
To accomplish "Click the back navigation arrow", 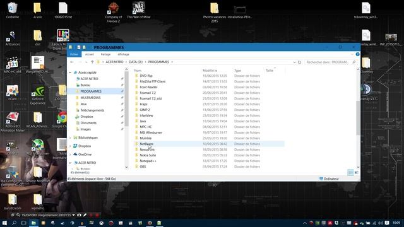I will 72,62.
